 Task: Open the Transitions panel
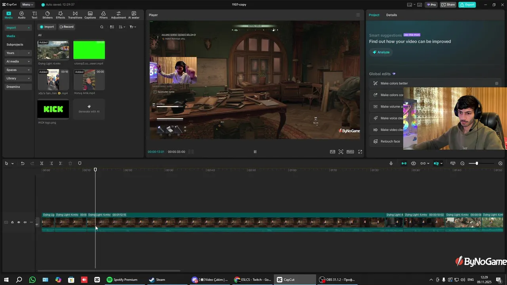click(75, 15)
